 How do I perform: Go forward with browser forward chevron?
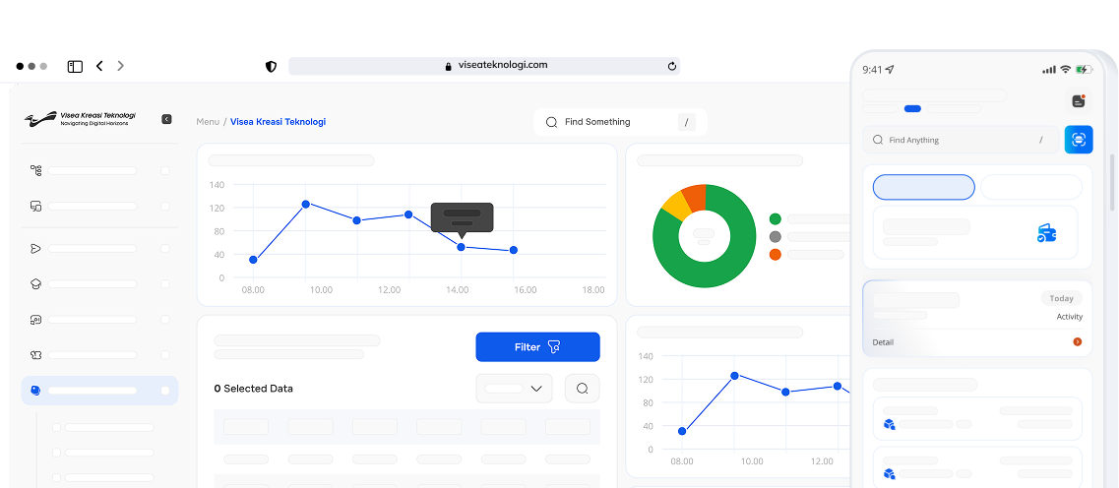(120, 66)
